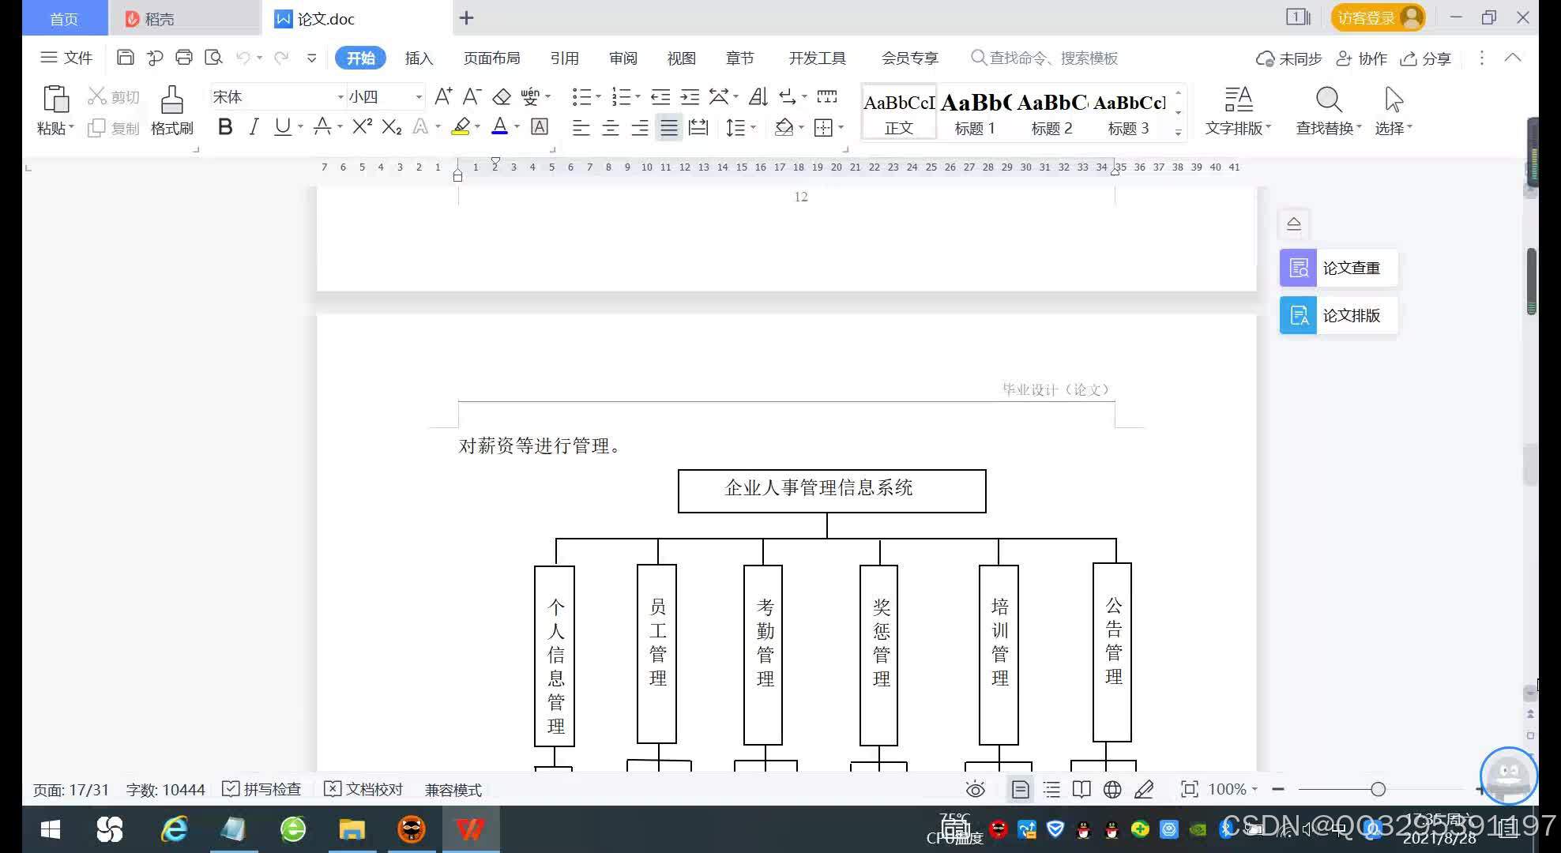Expand the styles gallery more arrow
This screenshot has height=853, width=1561.
pyautogui.click(x=1178, y=132)
